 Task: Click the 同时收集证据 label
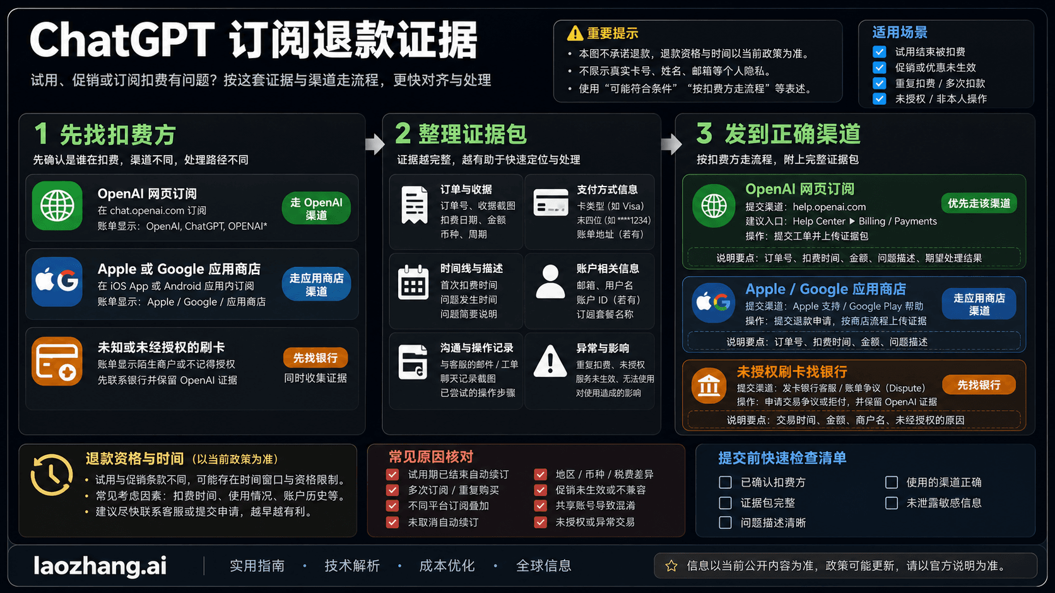point(315,378)
